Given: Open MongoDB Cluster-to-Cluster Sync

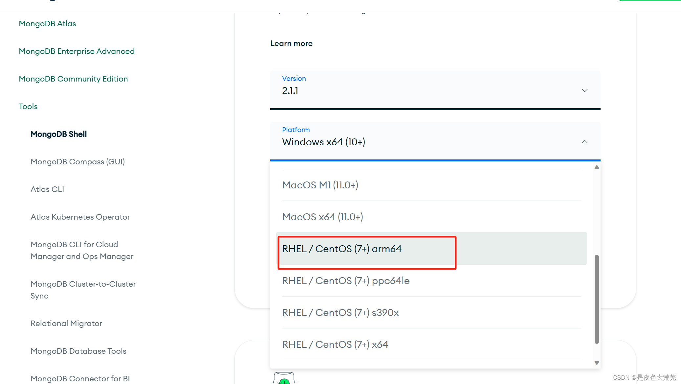Looking at the screenshot, I should point(83,290).
